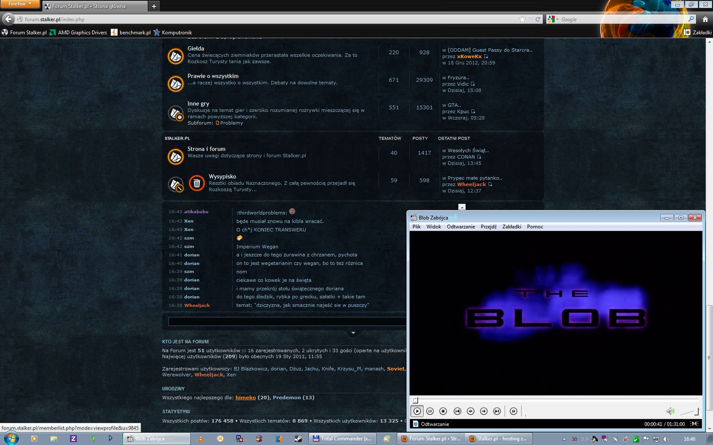Viewport: 713px width, 445px height.
Task: Open the Odtwarzanie menu
Action: 461,227
